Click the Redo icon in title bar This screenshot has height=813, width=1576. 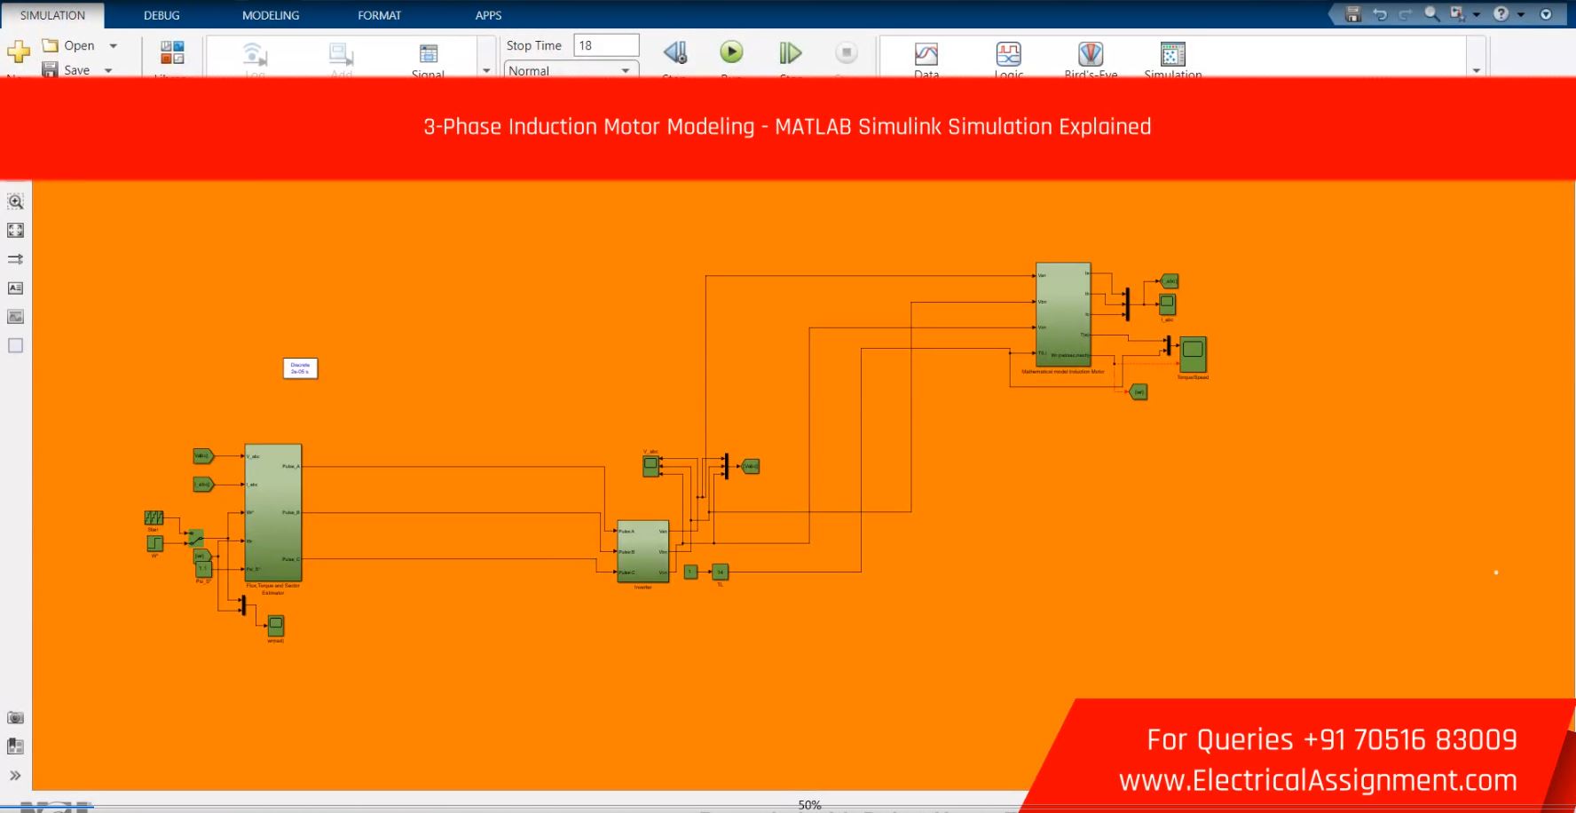tap(1406, 14)
